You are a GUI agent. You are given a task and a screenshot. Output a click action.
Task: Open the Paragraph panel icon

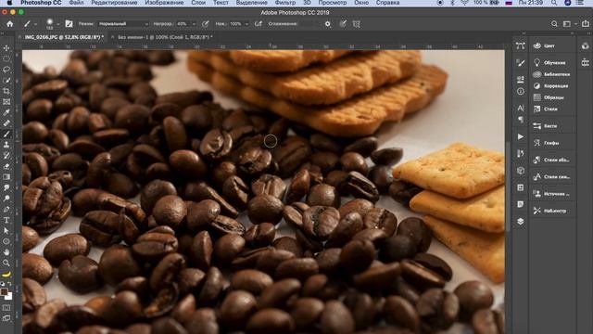coord(521,120)
